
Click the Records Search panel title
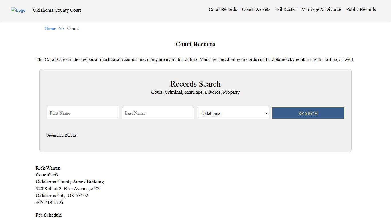coord(195,84)
